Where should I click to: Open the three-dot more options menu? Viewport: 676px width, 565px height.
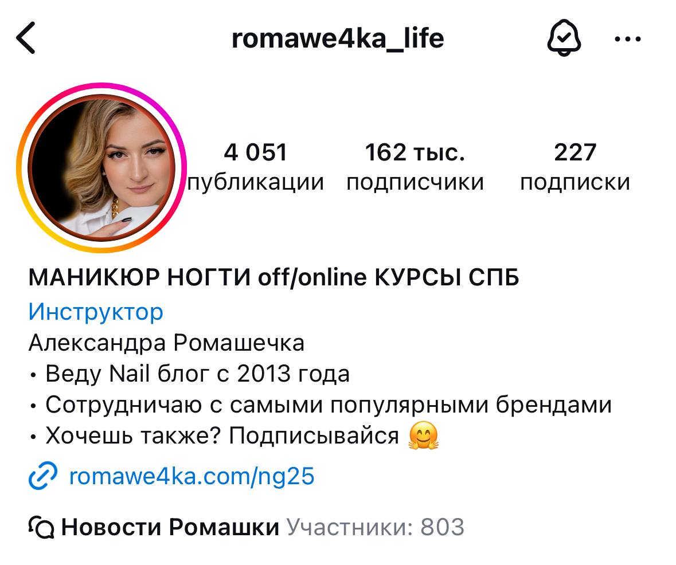click(x=628, y=39)
